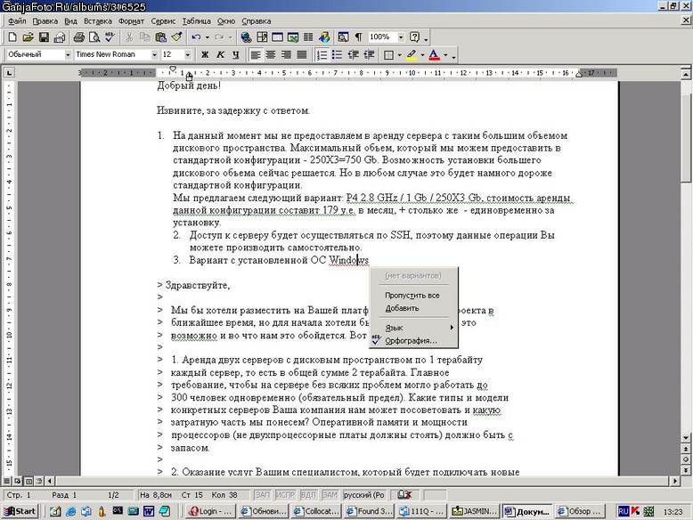The image size is (693, 520).
Task: Align text to the left
Action: coord(255,55)
